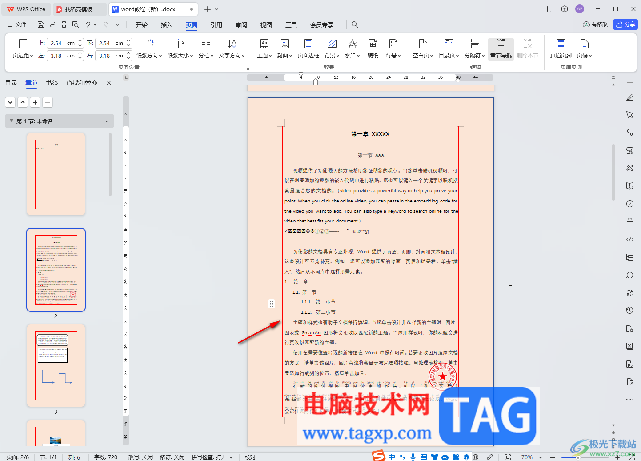641x461 pixels.
Task: Click the search magnifier icon in ribbon
Action: [355, 24]
